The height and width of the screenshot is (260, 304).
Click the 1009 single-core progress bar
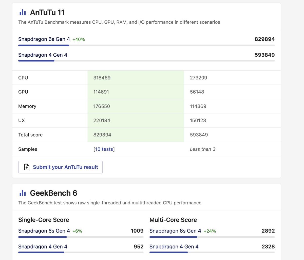tap(81, 237)
